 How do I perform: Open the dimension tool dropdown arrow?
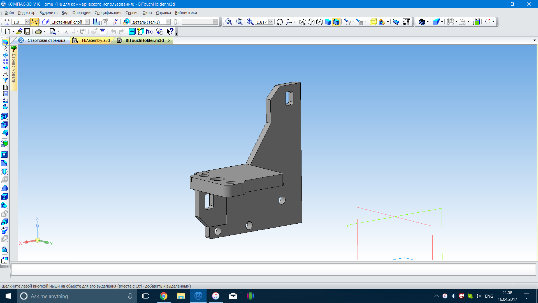coord(493,22)
